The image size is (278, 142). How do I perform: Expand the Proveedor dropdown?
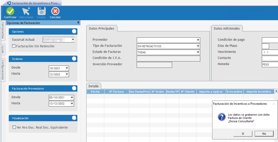(198, 40)
